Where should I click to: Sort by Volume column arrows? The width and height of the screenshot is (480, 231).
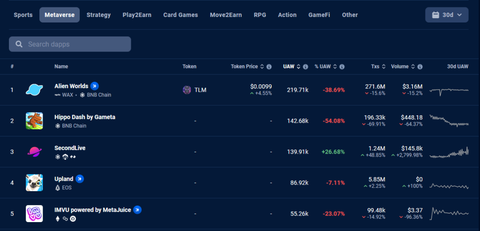pyautogui.click(x=413, y=67)
